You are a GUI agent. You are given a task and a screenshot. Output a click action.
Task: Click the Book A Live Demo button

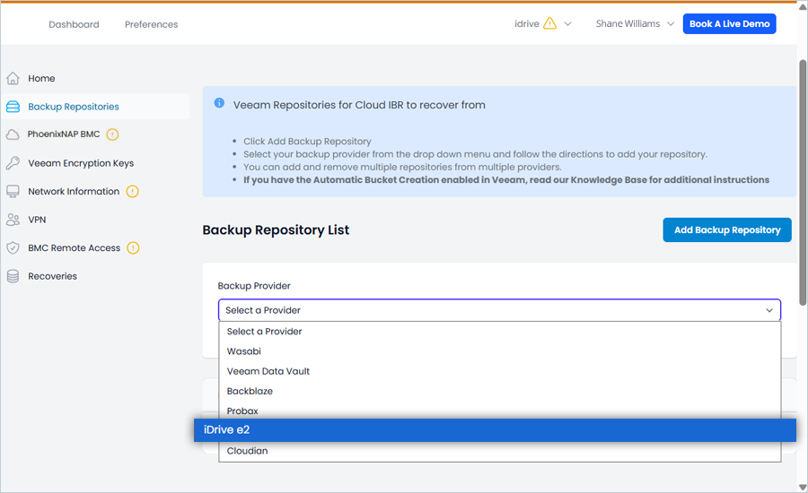click(729, 23)
